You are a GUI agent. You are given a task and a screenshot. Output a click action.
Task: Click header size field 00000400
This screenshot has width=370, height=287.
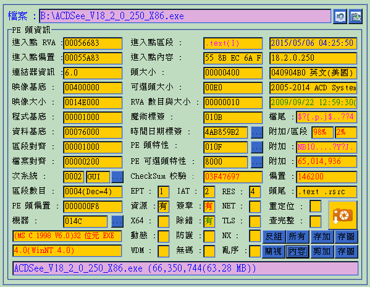click(233, 73)
